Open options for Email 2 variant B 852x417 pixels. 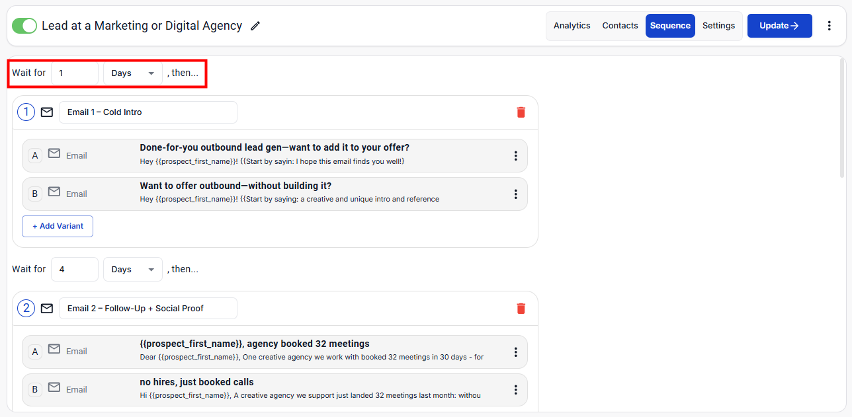click(515, 390)
